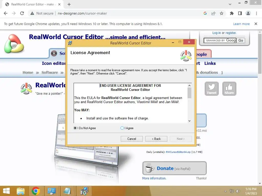The image size is (262, 196).
Task: Show hidden system tray icons
Action: coord(226,191)
